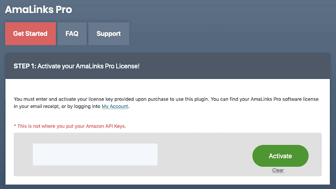The height and width of the screenshot is (189, 336).
Task: Place cursor in the empty license box
Action: 95,154
